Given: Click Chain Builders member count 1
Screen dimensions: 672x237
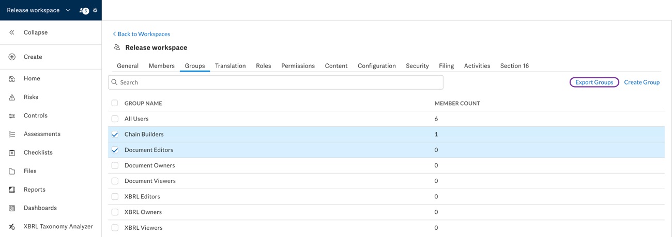Looking at the screenshot, I should (436, 134).
